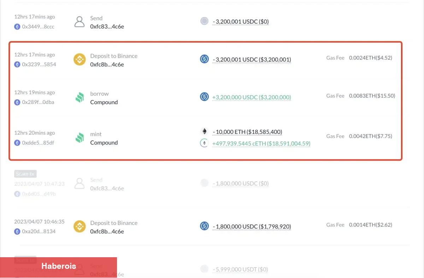Click Ethereum chain icon beside hash 0xdde5...85df

pos(17,143)
